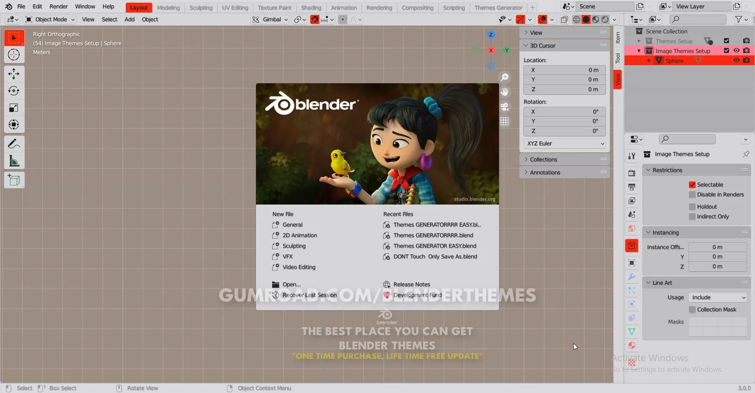
Task: Create new General file from splash
Action: coord(293,225)
